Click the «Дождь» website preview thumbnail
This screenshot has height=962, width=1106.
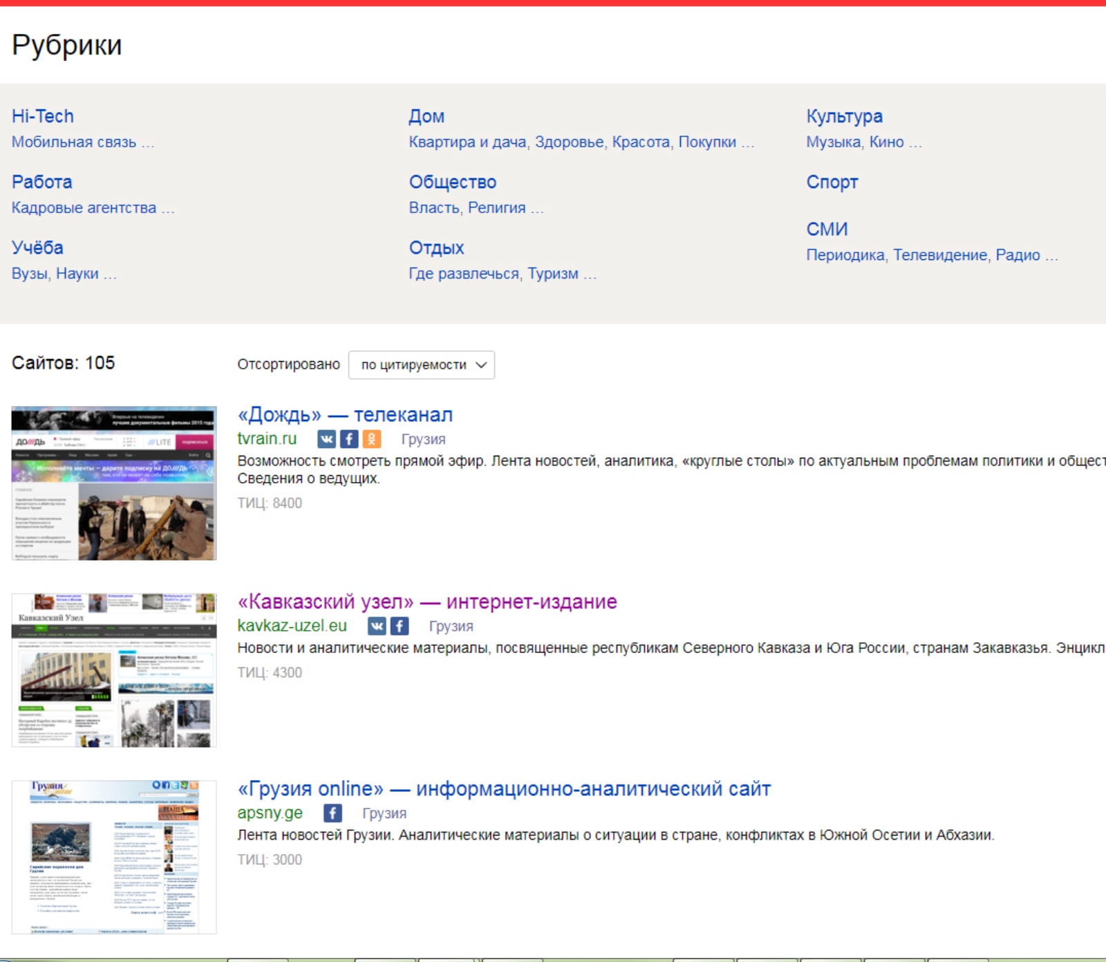point(114,483)
